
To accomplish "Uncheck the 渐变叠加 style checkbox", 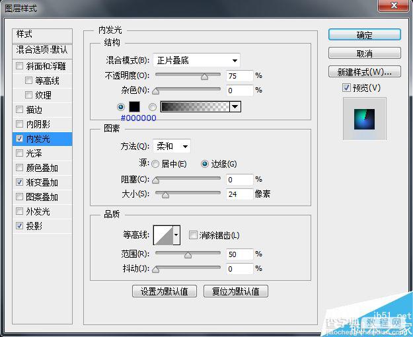I will [x=19, y=182].
